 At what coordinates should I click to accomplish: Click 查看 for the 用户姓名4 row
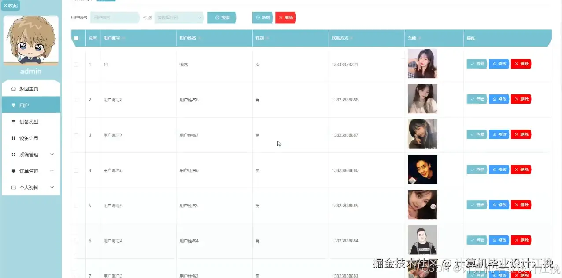pyautogui.click(x=477, y=240)
